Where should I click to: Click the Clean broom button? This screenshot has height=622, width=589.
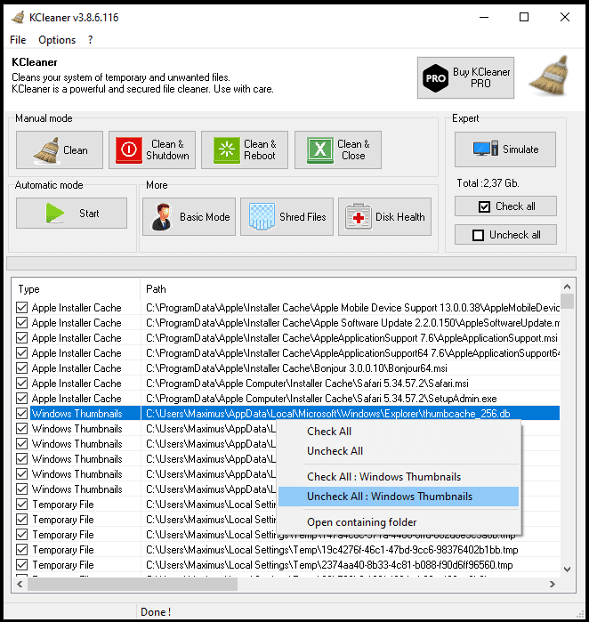pyautogui.click(x=60, y=150)
